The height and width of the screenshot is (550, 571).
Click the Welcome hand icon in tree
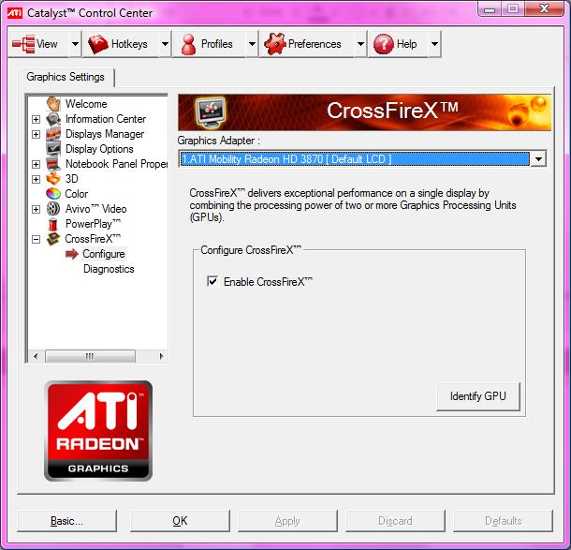click(53, 103)
